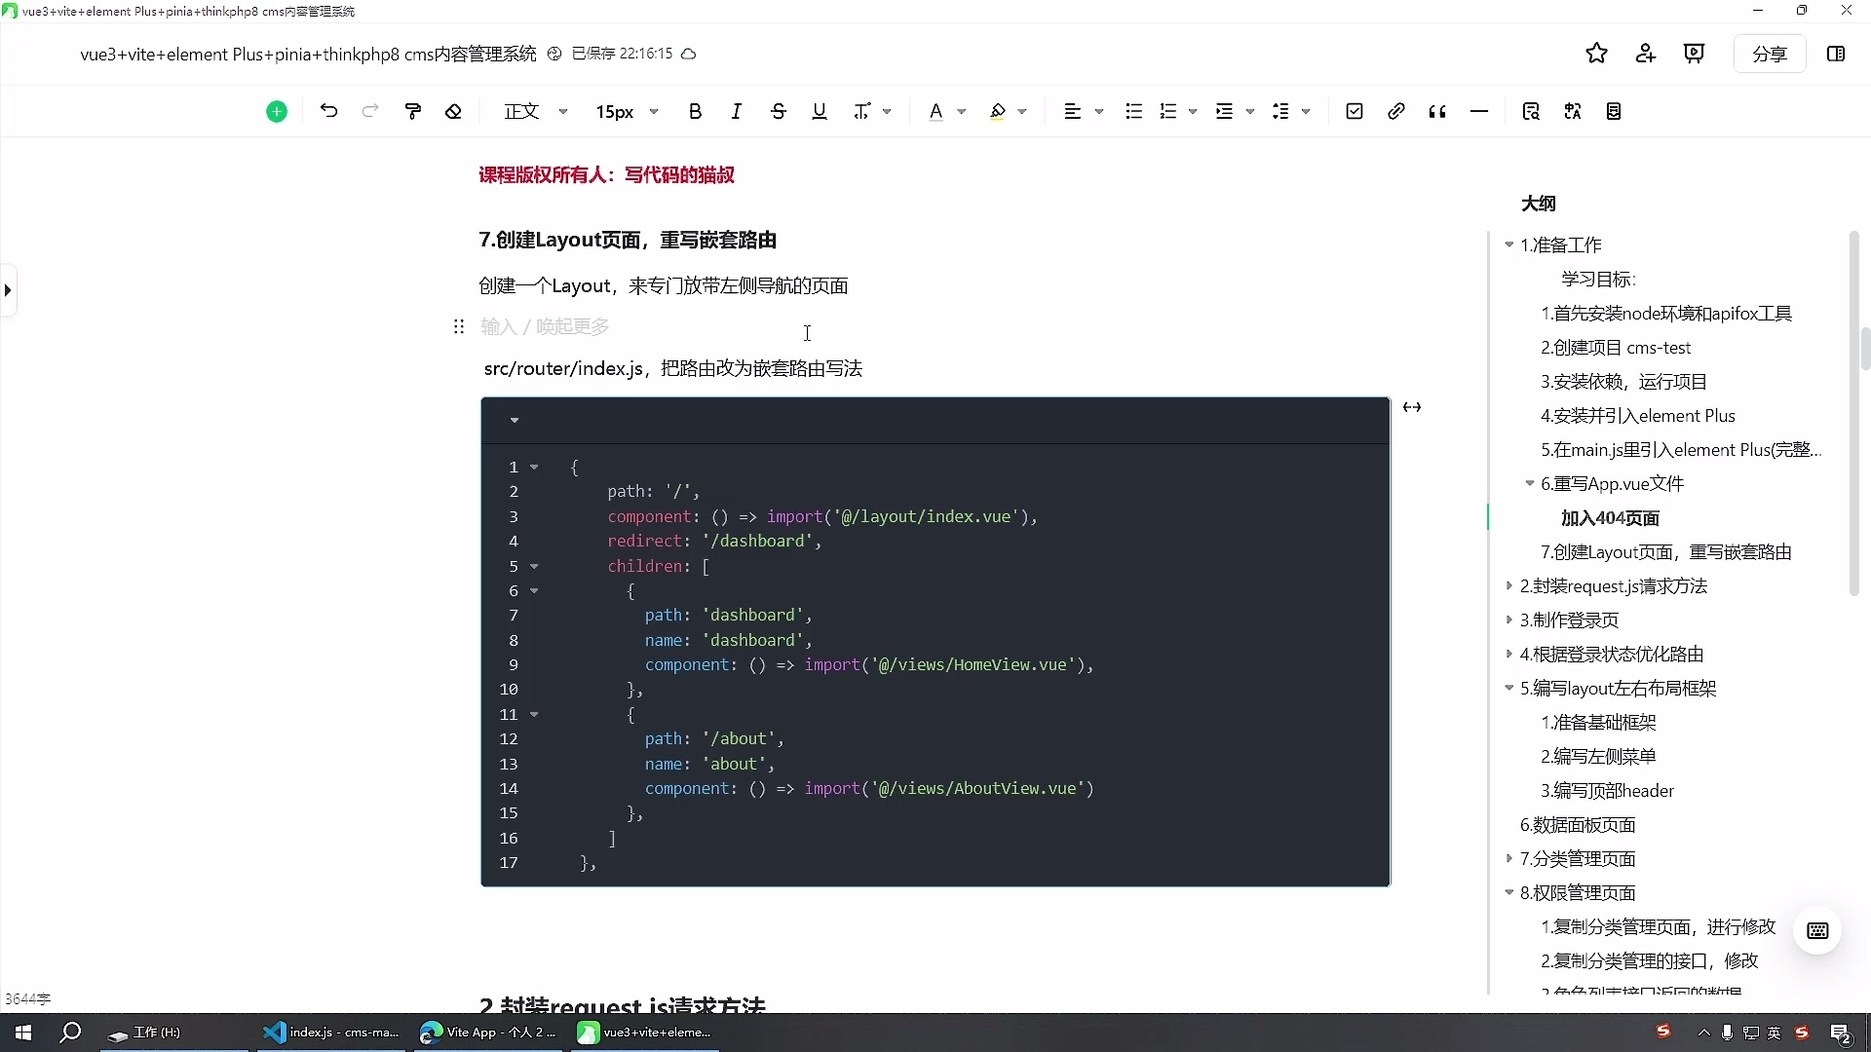Collapse the 6.重写App.vue文件 outline node

pos(1530,483)
